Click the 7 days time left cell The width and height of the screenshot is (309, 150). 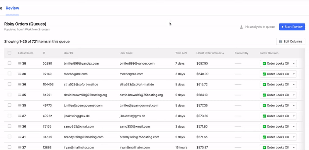(180, 63)
